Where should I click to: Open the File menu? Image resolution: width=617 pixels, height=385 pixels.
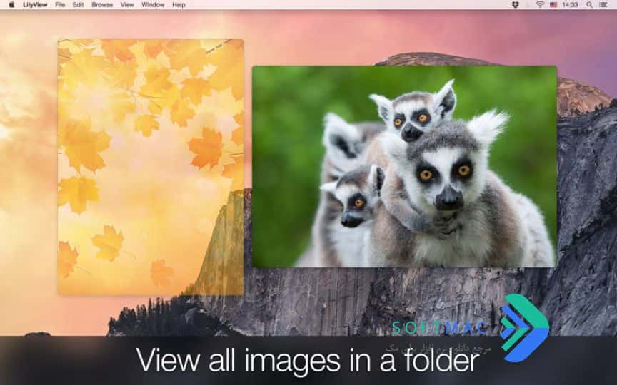[x=60, y=5]
